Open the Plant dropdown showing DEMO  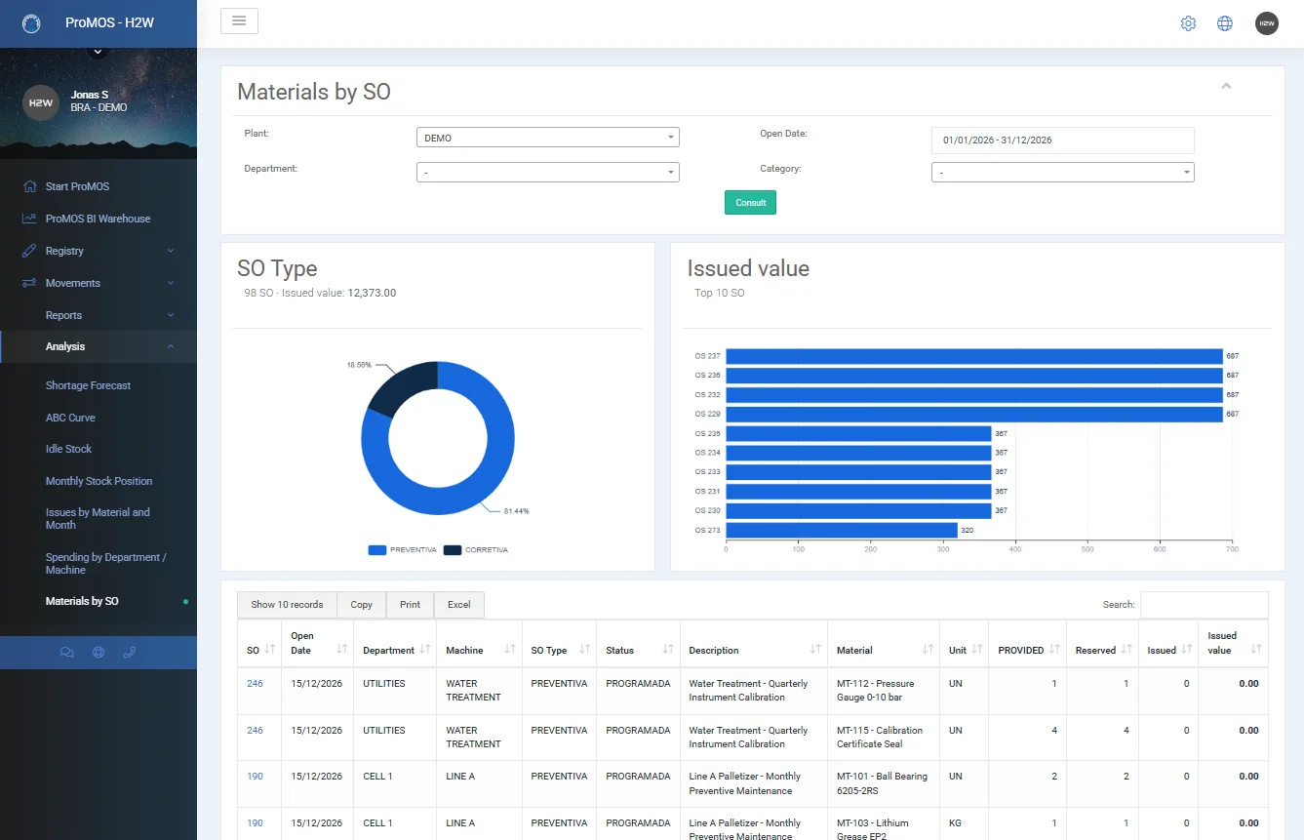coord(548,138)
